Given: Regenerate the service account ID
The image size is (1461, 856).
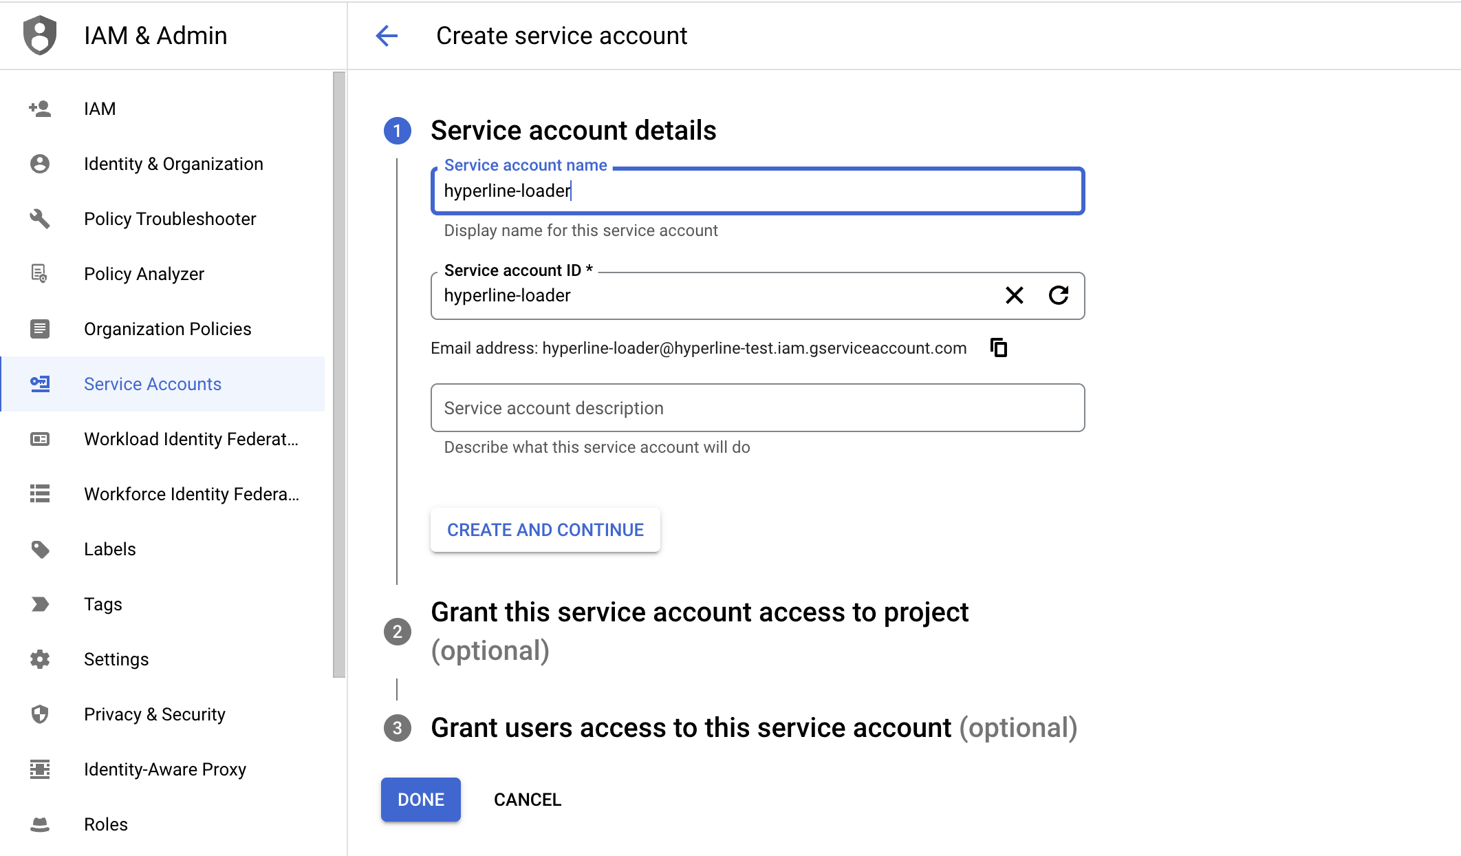Looking at the screenshot, I should [x=1058, y=296].
